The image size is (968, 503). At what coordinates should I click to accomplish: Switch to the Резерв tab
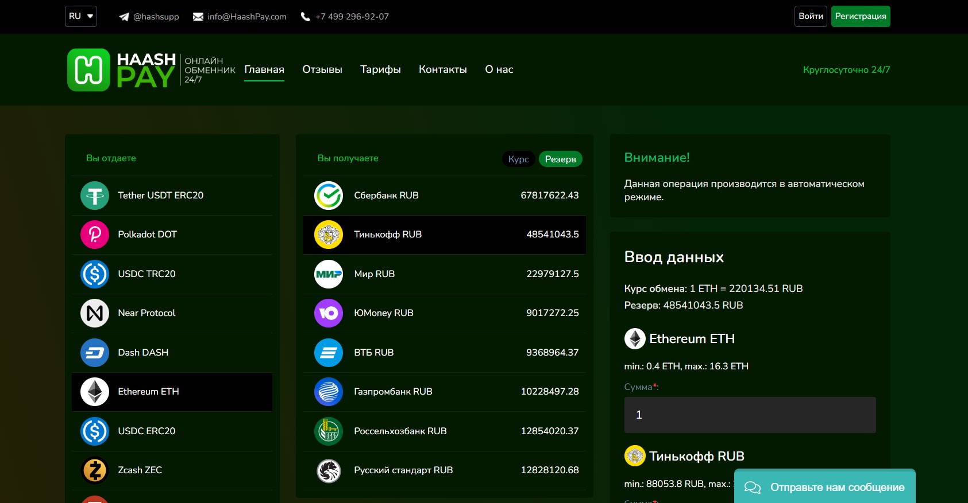(561, 159)
